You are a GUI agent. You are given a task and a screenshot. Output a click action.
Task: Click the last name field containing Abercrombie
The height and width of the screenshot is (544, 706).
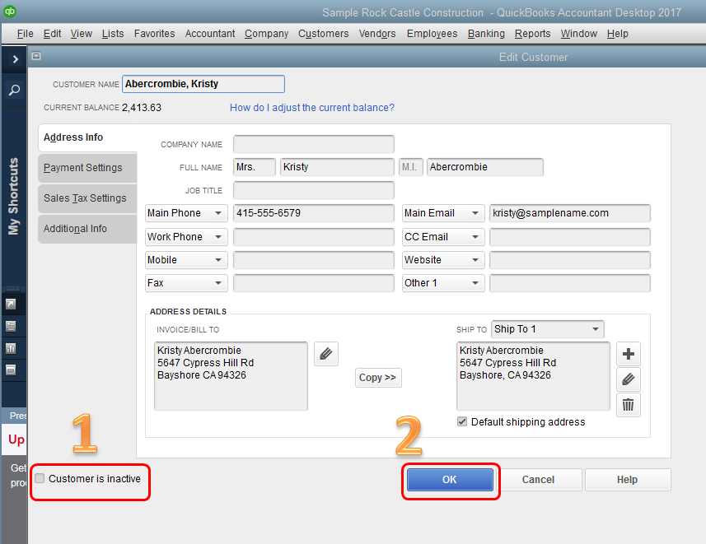tap(485, 167)
